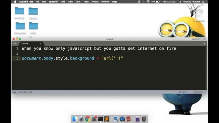
Task: Open the Trash in the dock
Action: [144, 119]
